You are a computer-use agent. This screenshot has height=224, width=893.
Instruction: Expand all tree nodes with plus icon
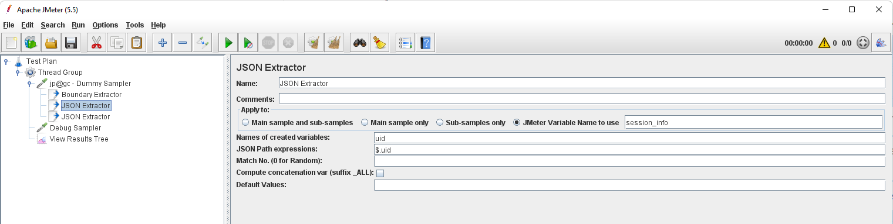(x=163, y=43)
